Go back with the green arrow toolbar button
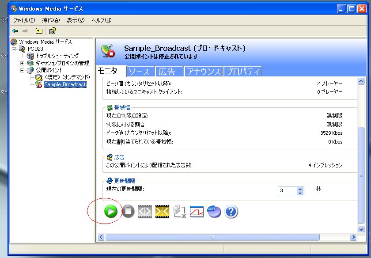Image resolution: width=371 pixels, height=258 pixels. point(15,31)
